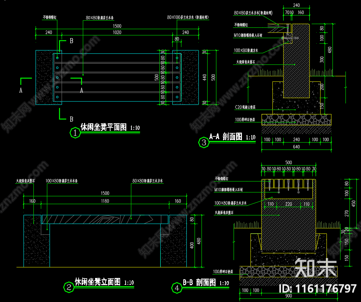Click the 900 total width dimension

288,296
